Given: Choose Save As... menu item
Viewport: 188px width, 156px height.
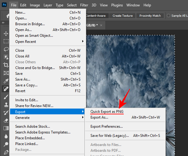Looking at the screenshot, I should tap(48, 79).
